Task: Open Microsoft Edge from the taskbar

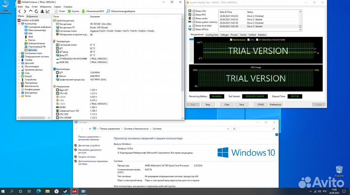Action: [38, 192]
